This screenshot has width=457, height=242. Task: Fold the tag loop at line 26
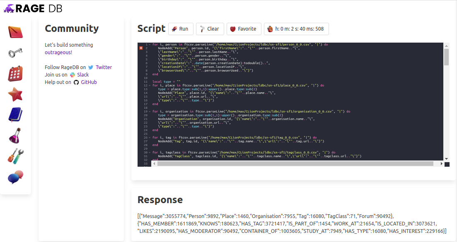point(150,137)
